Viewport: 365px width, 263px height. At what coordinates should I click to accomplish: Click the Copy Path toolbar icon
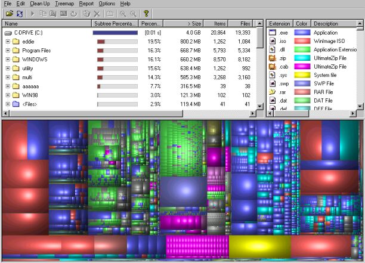[43, 14]
